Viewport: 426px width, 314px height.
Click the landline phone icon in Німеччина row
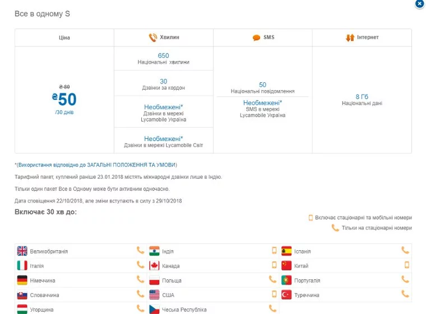[x=141, y=279]
